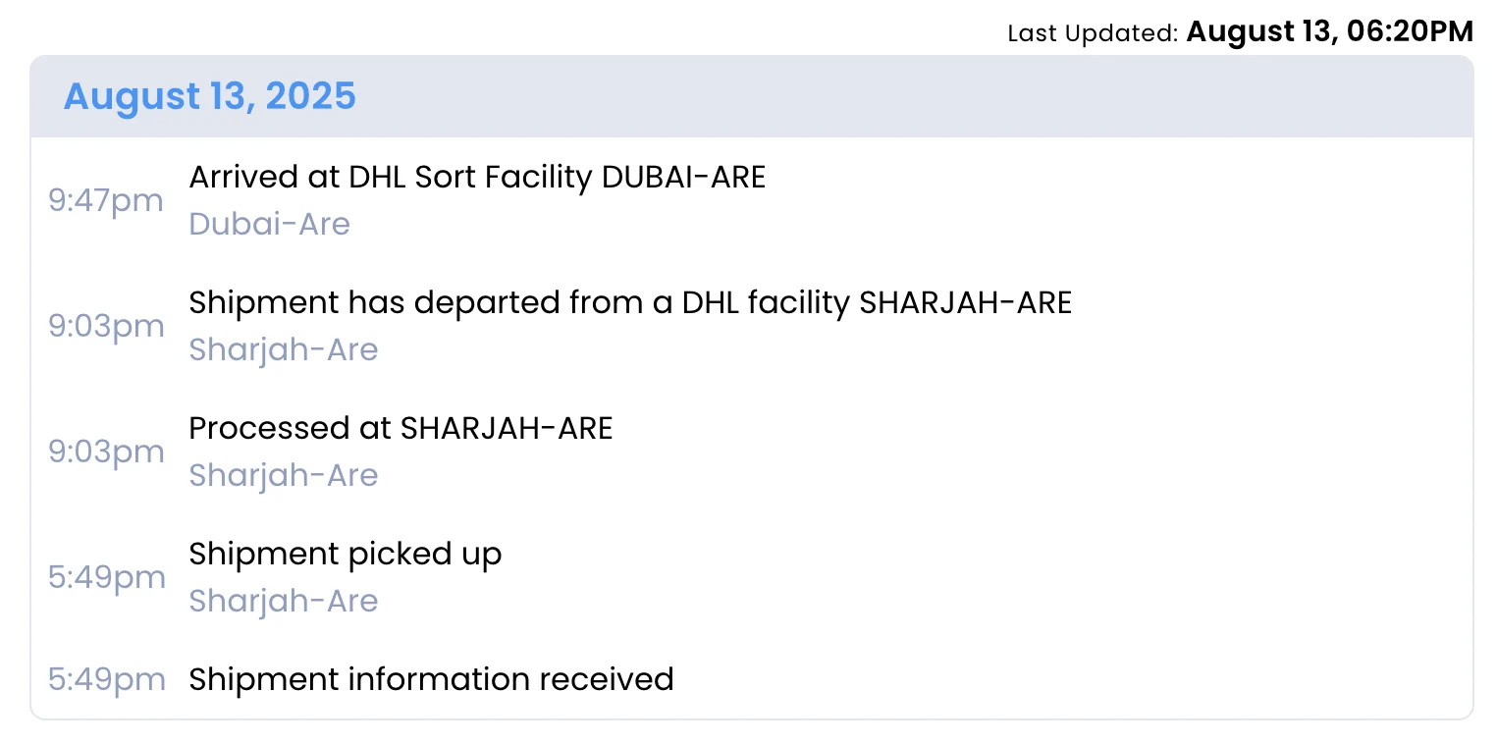Click the 5:49pm time beside 'Shipment picked up'
Screen dimensions: 1496x744
[x=106, y=578]
